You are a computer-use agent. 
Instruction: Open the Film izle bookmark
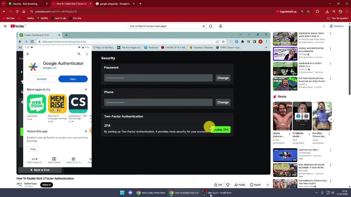click(75, 18)
